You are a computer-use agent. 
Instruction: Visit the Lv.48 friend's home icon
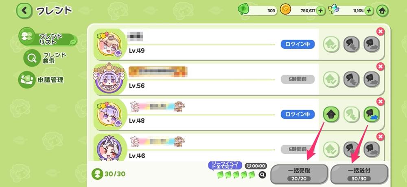[331, 114]
